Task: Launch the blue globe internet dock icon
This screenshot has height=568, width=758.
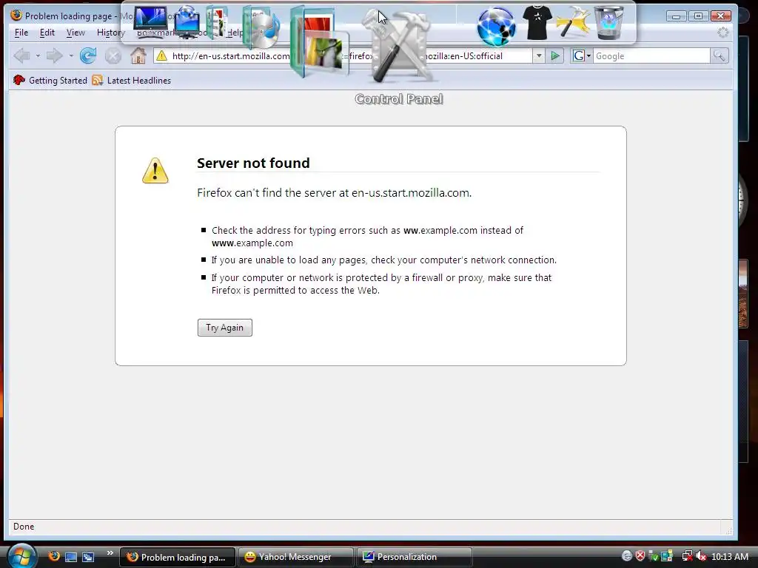Action: coord(495,26)
